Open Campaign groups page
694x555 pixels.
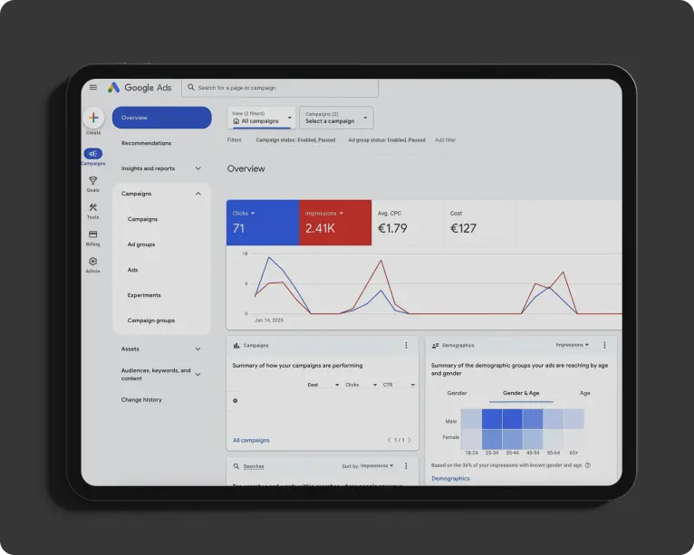tap(151, 321)
